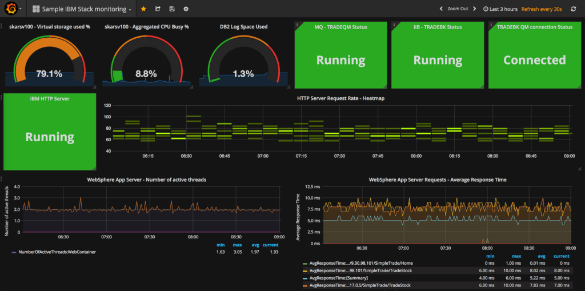The width and height of the screenshot is (585, 291).
Task: Sort response time legend by max
Action: point(516,256)
